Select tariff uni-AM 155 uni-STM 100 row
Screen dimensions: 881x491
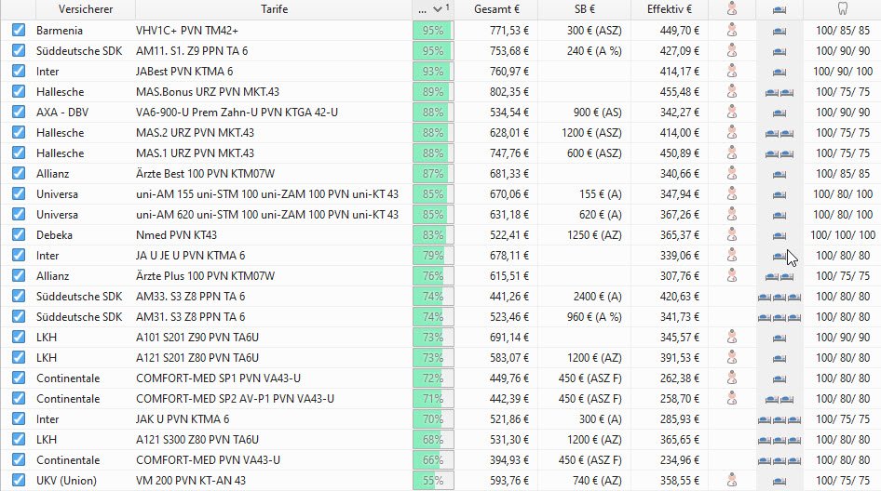267,194
